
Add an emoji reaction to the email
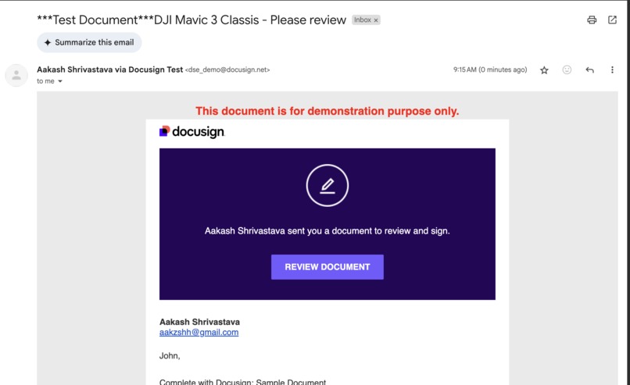click(x=567, y=70)
